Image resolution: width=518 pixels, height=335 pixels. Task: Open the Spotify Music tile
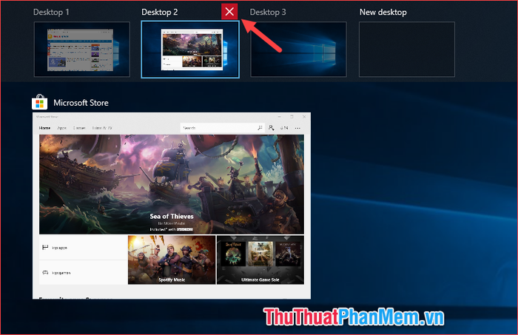pos(172,260)
